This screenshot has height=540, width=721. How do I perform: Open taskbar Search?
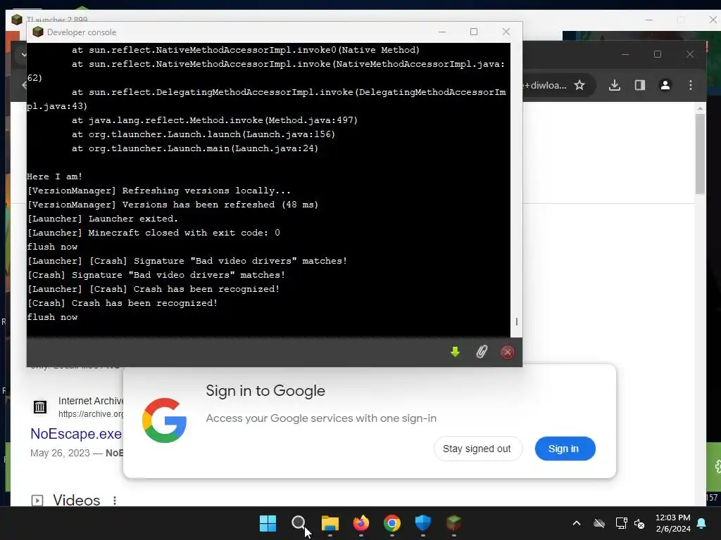(x=299, y=523)
